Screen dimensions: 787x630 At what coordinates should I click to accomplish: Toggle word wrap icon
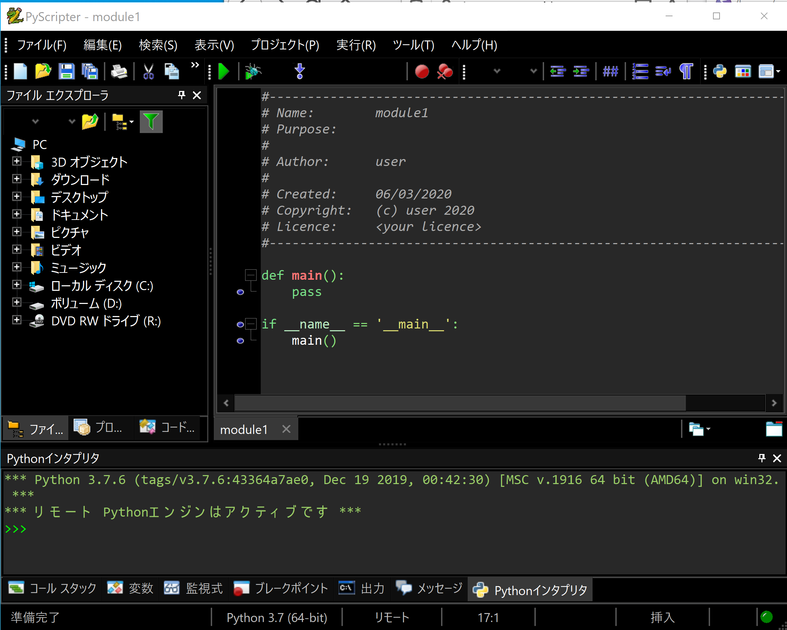click(663, 71)
